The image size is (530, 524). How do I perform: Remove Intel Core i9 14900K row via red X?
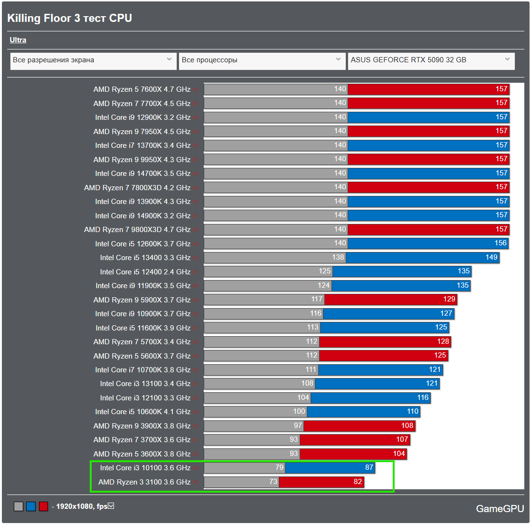click(x=195, y=216)
